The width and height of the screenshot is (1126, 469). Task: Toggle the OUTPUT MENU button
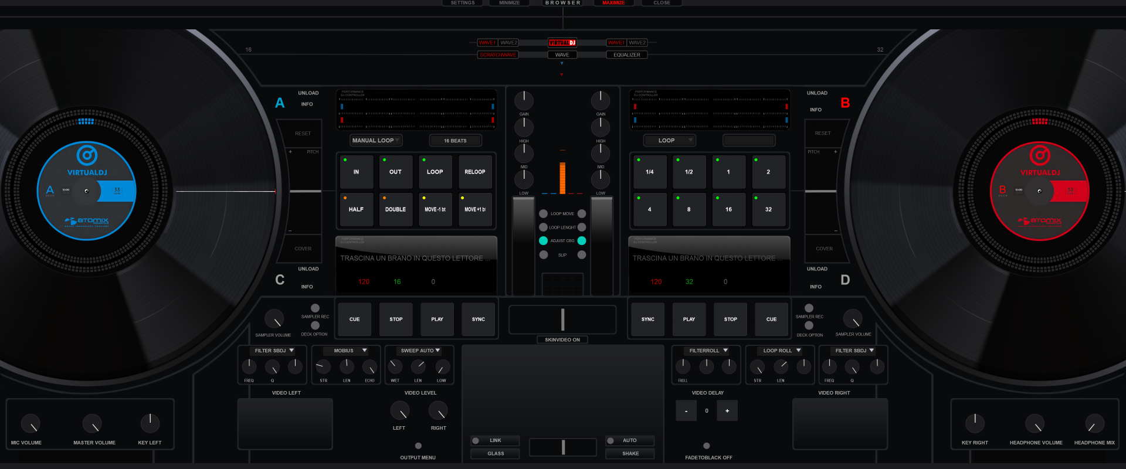click(x=418, y=446)
